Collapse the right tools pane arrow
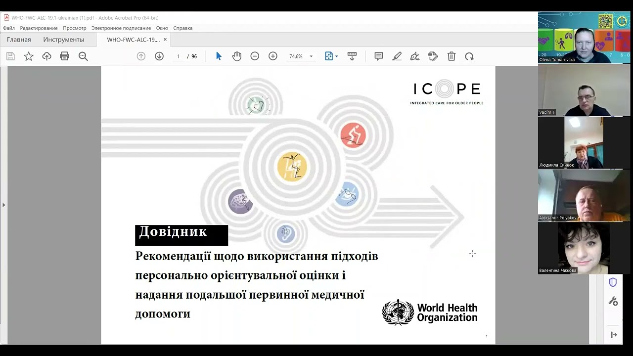This screenshot has width=633, height=356. [614, 335]
